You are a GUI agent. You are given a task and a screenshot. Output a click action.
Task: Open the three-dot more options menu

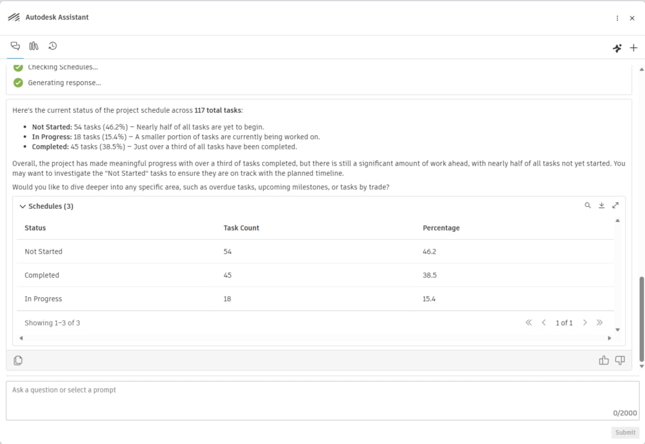tap(617, 18)
